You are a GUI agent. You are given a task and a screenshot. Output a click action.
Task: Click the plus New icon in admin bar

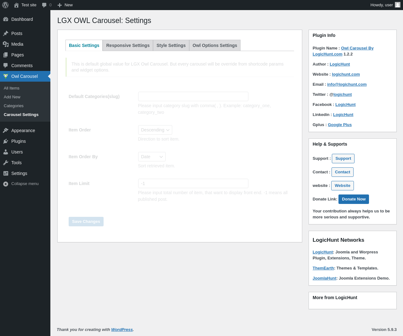point(60,5)
